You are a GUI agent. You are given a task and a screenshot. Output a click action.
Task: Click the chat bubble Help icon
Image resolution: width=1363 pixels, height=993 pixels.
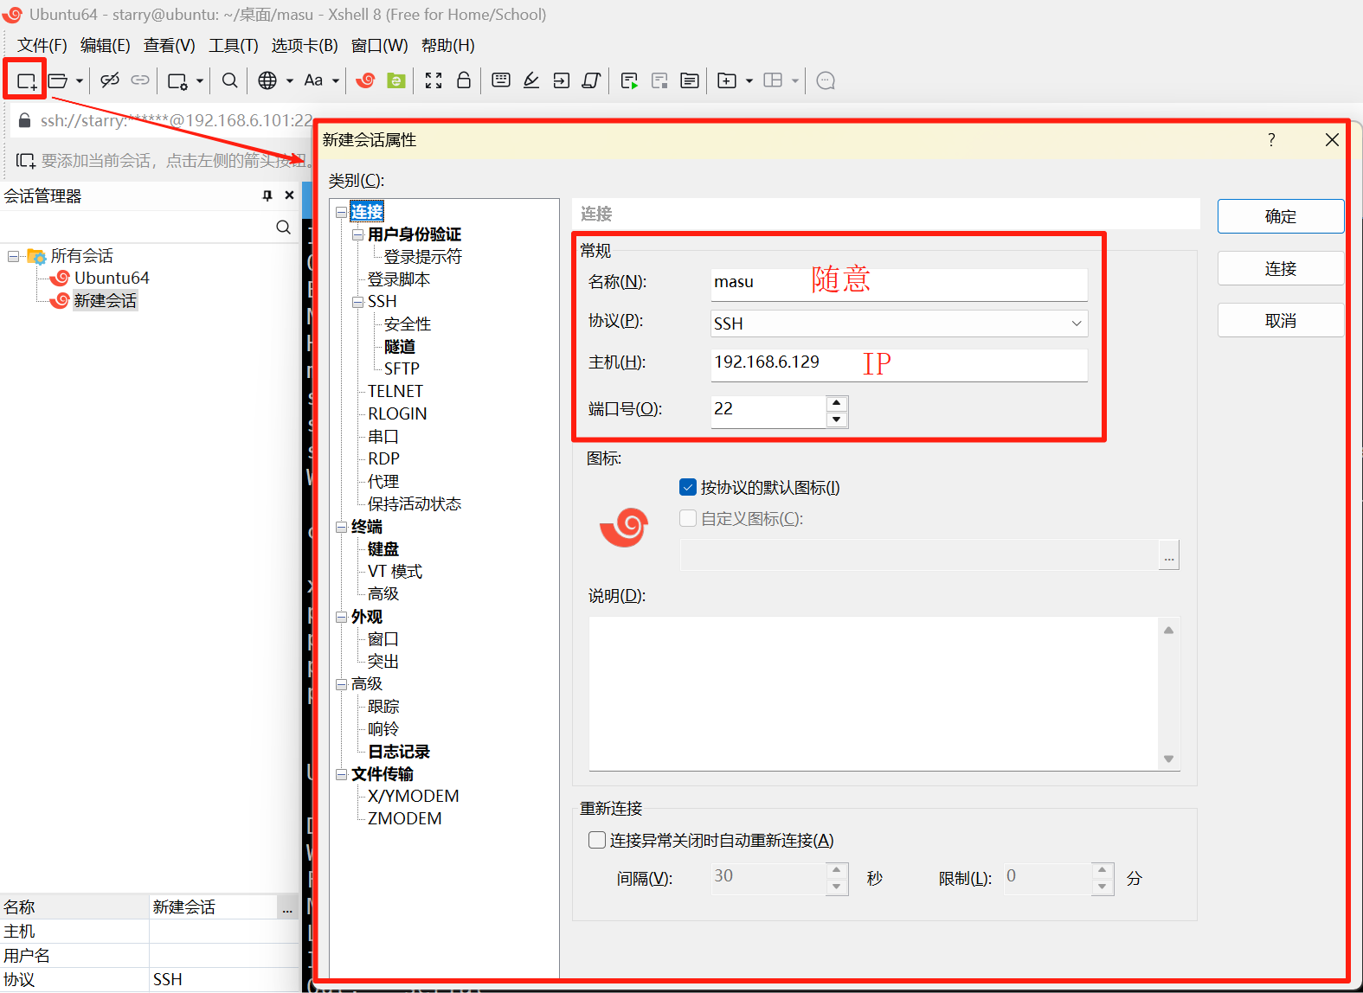pos(826,80)
